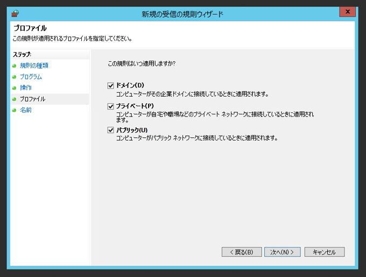Click the 次へ(N) next button
This screenshot has height=277, width=366.
coord(283,252)
